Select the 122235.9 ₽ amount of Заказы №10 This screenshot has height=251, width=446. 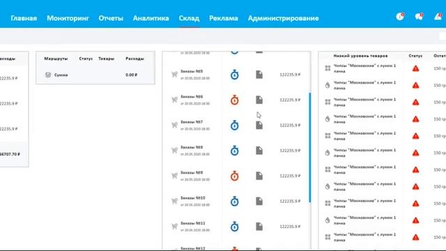click(290, 201)
